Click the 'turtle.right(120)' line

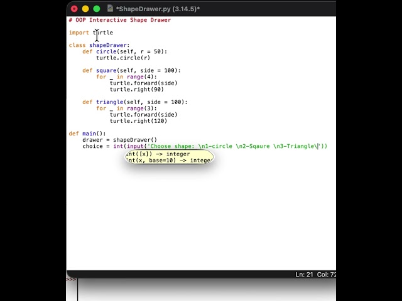(x=138, y=121)
